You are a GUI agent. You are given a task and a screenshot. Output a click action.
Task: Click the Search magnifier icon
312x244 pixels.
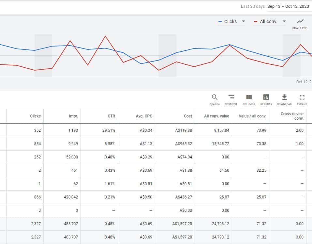click(x=215, y=97)
